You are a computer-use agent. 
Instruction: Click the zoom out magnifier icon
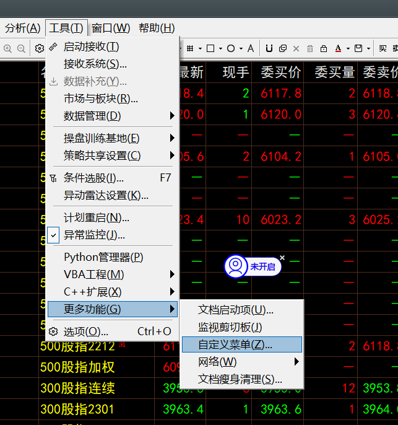21,48
